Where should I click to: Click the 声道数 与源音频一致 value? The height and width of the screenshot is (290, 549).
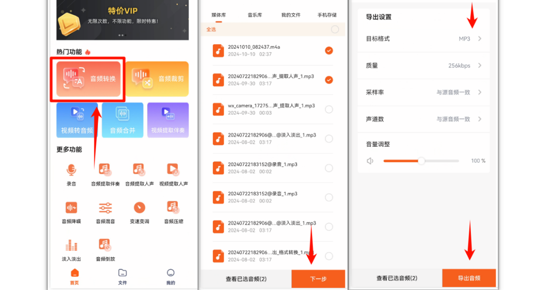click(x=453, y=119)
